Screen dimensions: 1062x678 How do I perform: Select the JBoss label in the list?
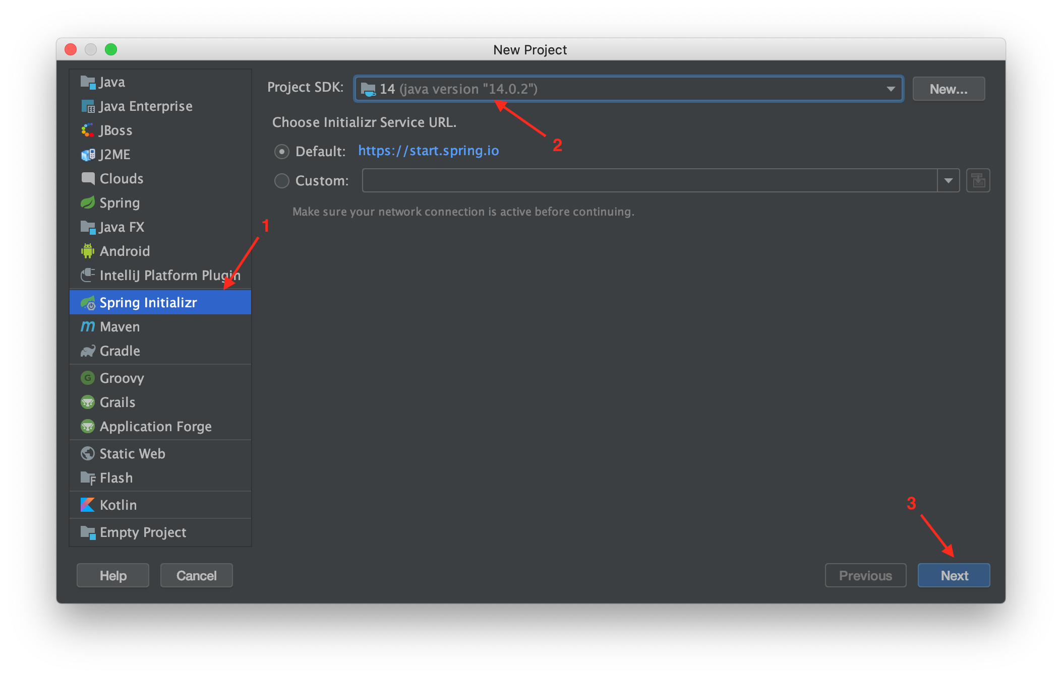point(115,130)
